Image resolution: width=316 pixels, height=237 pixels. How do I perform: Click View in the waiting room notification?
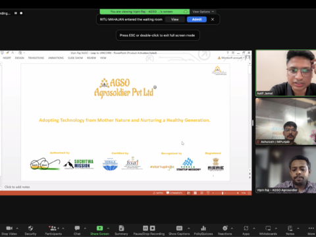point(175,19)
